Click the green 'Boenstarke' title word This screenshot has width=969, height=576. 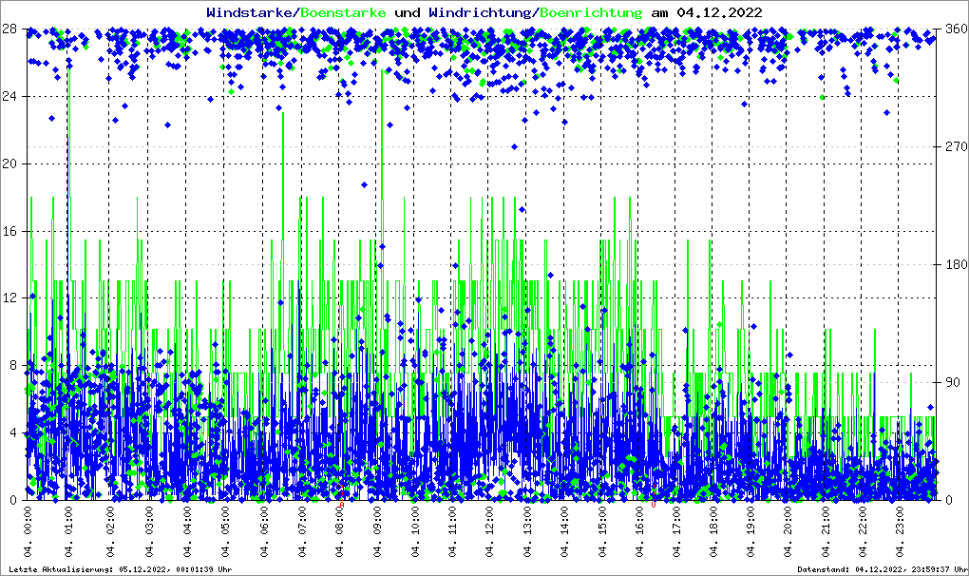pyautogui.click(x=343, y=12)
